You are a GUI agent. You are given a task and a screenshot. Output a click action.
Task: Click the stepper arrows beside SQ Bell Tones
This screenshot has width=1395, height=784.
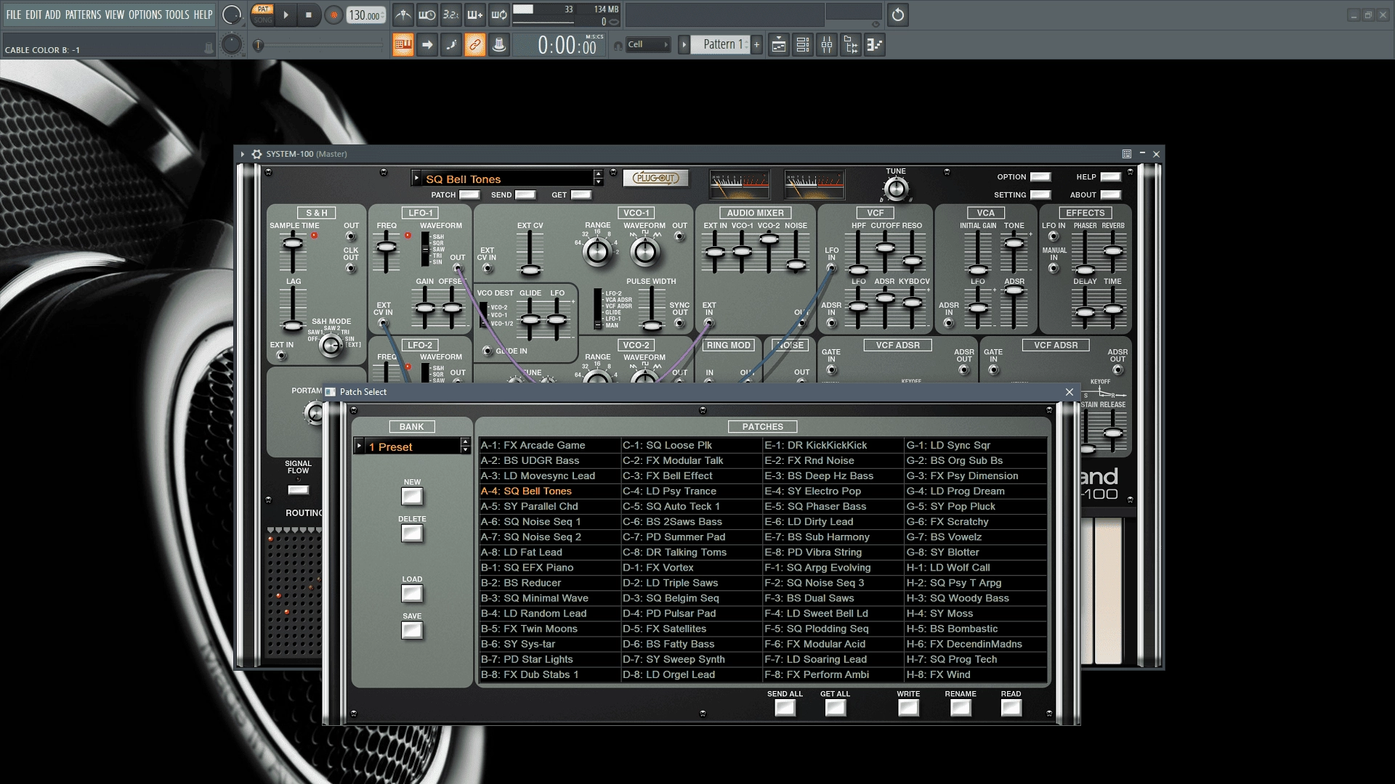click(598, 179)
